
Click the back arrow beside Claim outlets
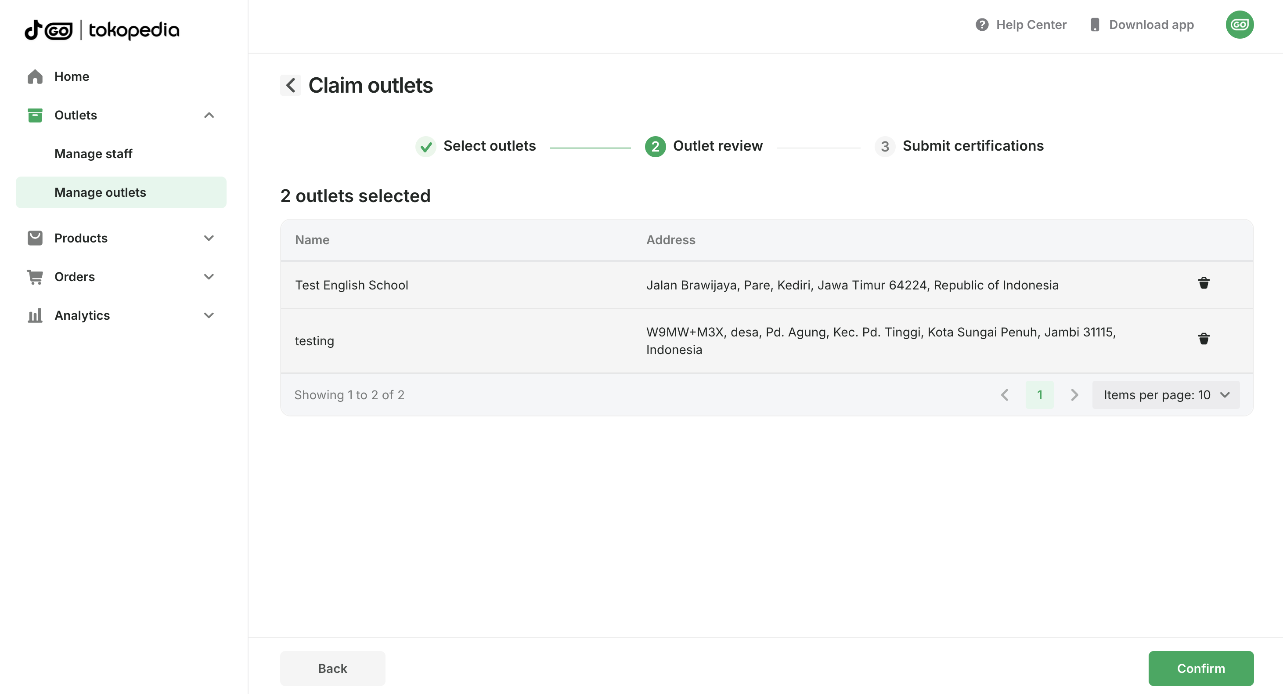tap(290, 85)
